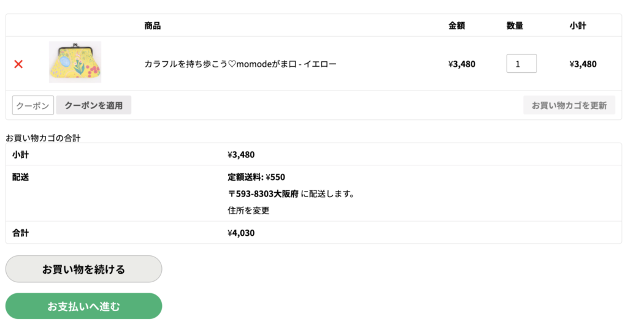Image resolution: width=628 pixels, height=330 pixels.
Task: Open the momodeがま口 - イエロー product link
Action: [x=240, y=64]
